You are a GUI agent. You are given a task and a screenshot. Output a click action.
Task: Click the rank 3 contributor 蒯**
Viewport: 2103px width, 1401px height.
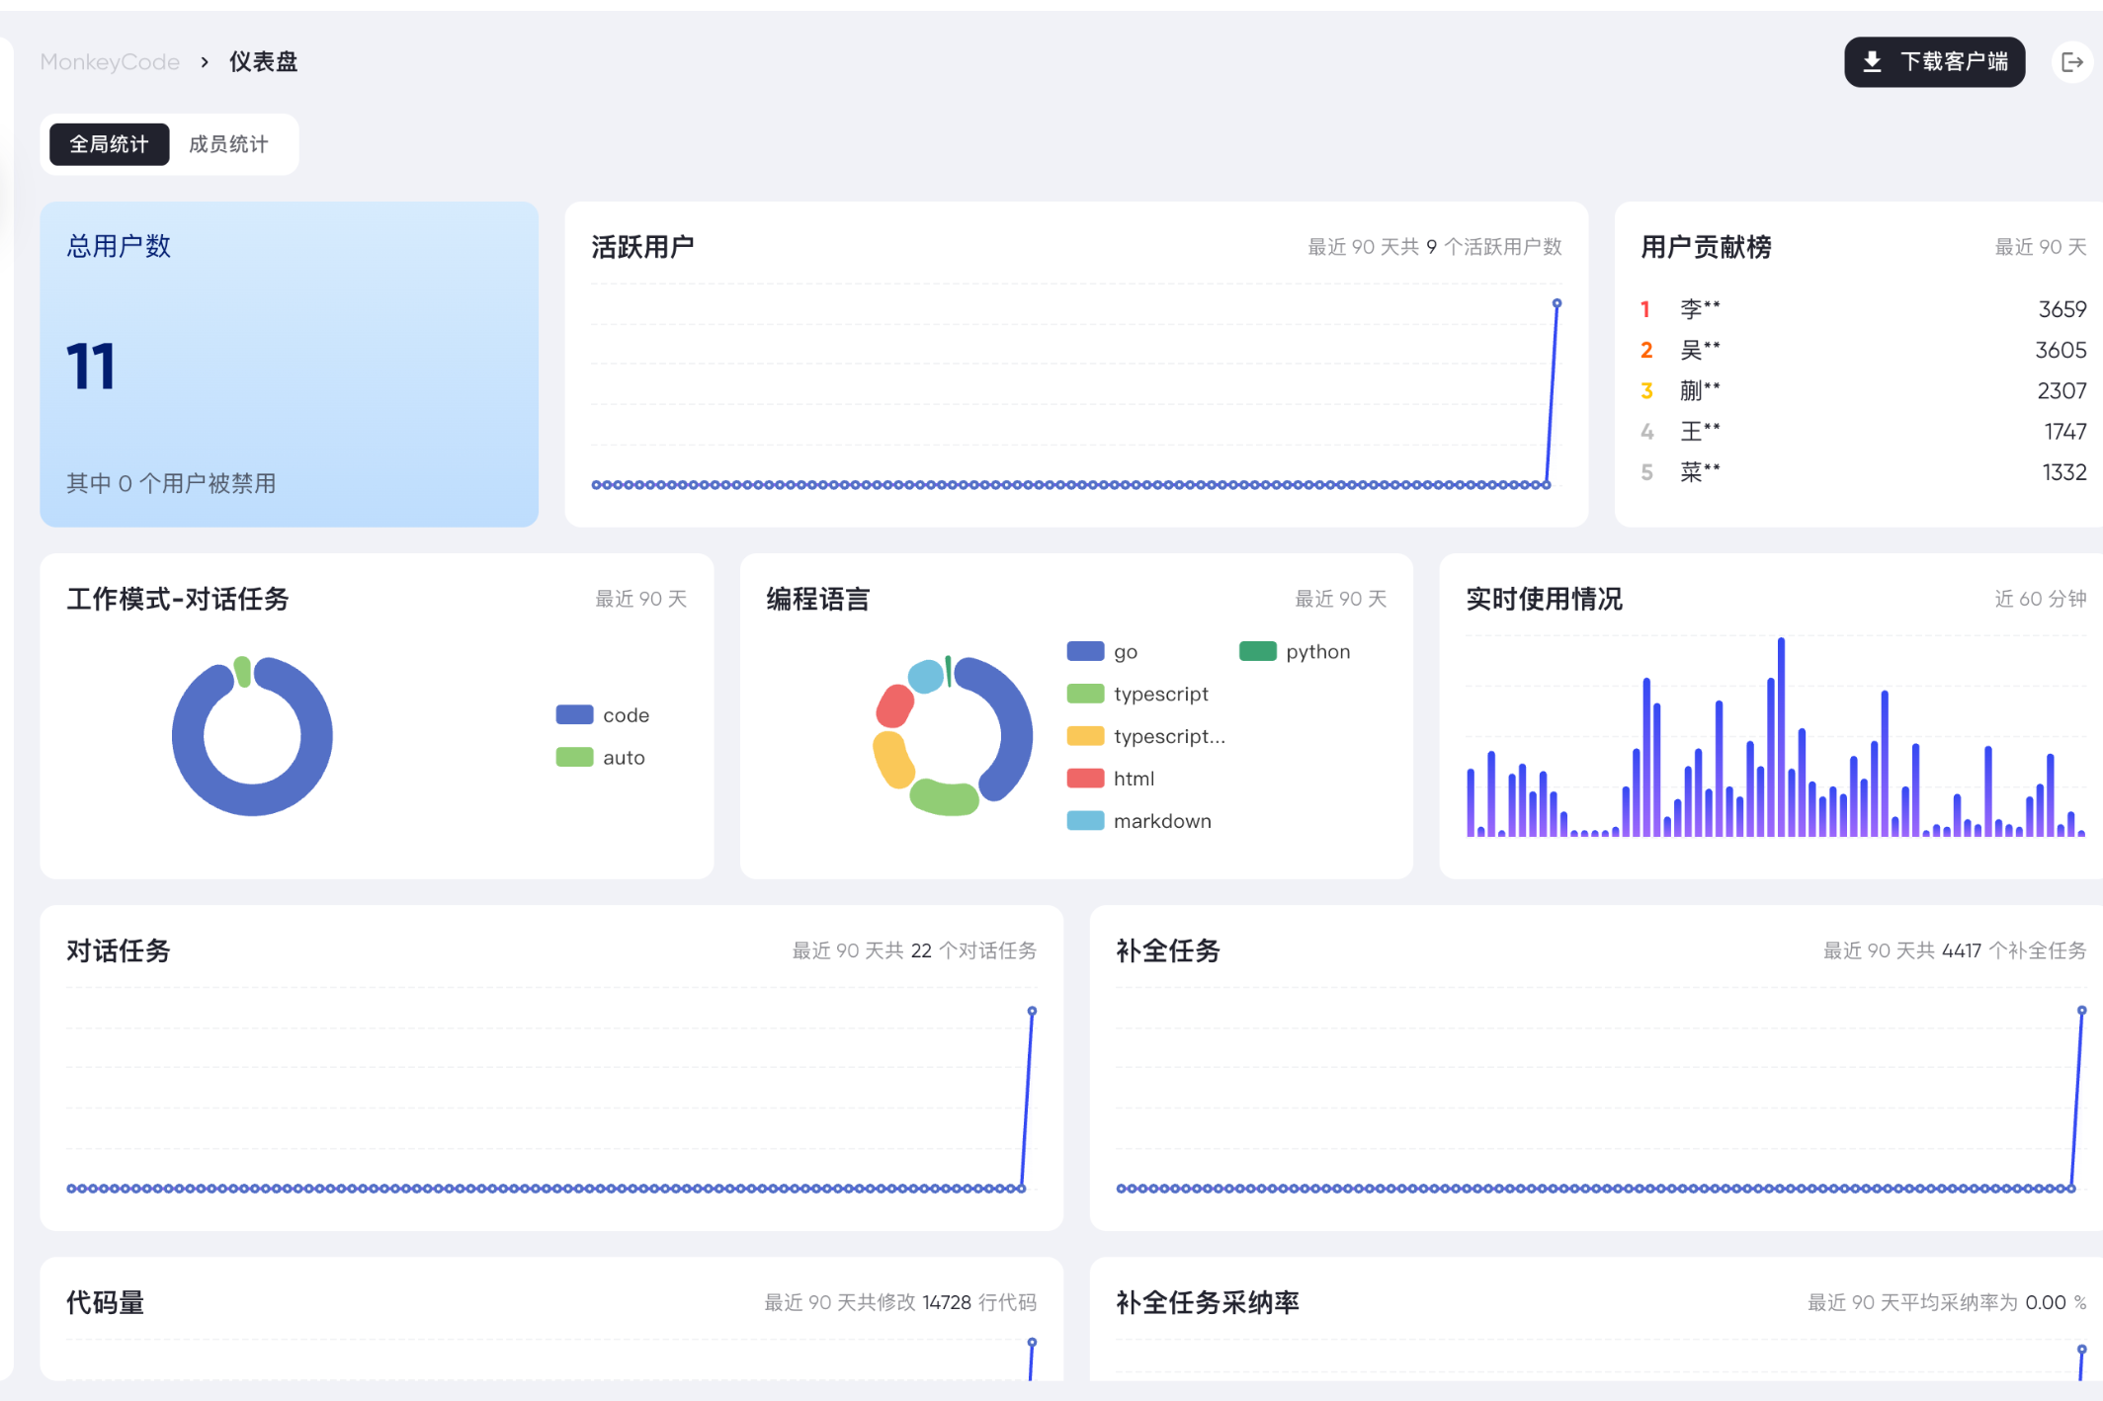[1700, 390]
